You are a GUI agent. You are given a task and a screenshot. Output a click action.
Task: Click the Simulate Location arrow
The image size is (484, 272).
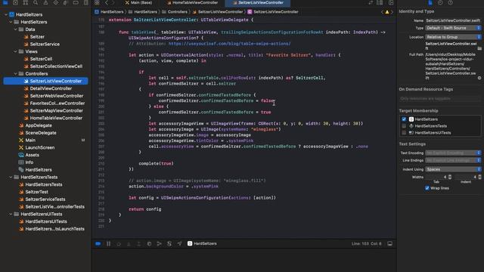tap(179, 243)
